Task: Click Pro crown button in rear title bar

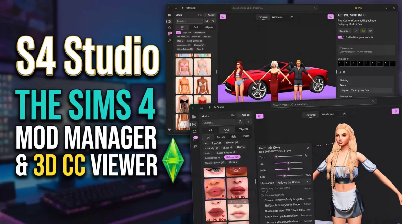Action: coord(358,8)
